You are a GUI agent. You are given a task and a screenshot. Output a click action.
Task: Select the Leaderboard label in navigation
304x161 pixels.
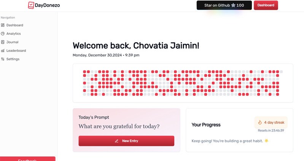click(x=16, y=51)
